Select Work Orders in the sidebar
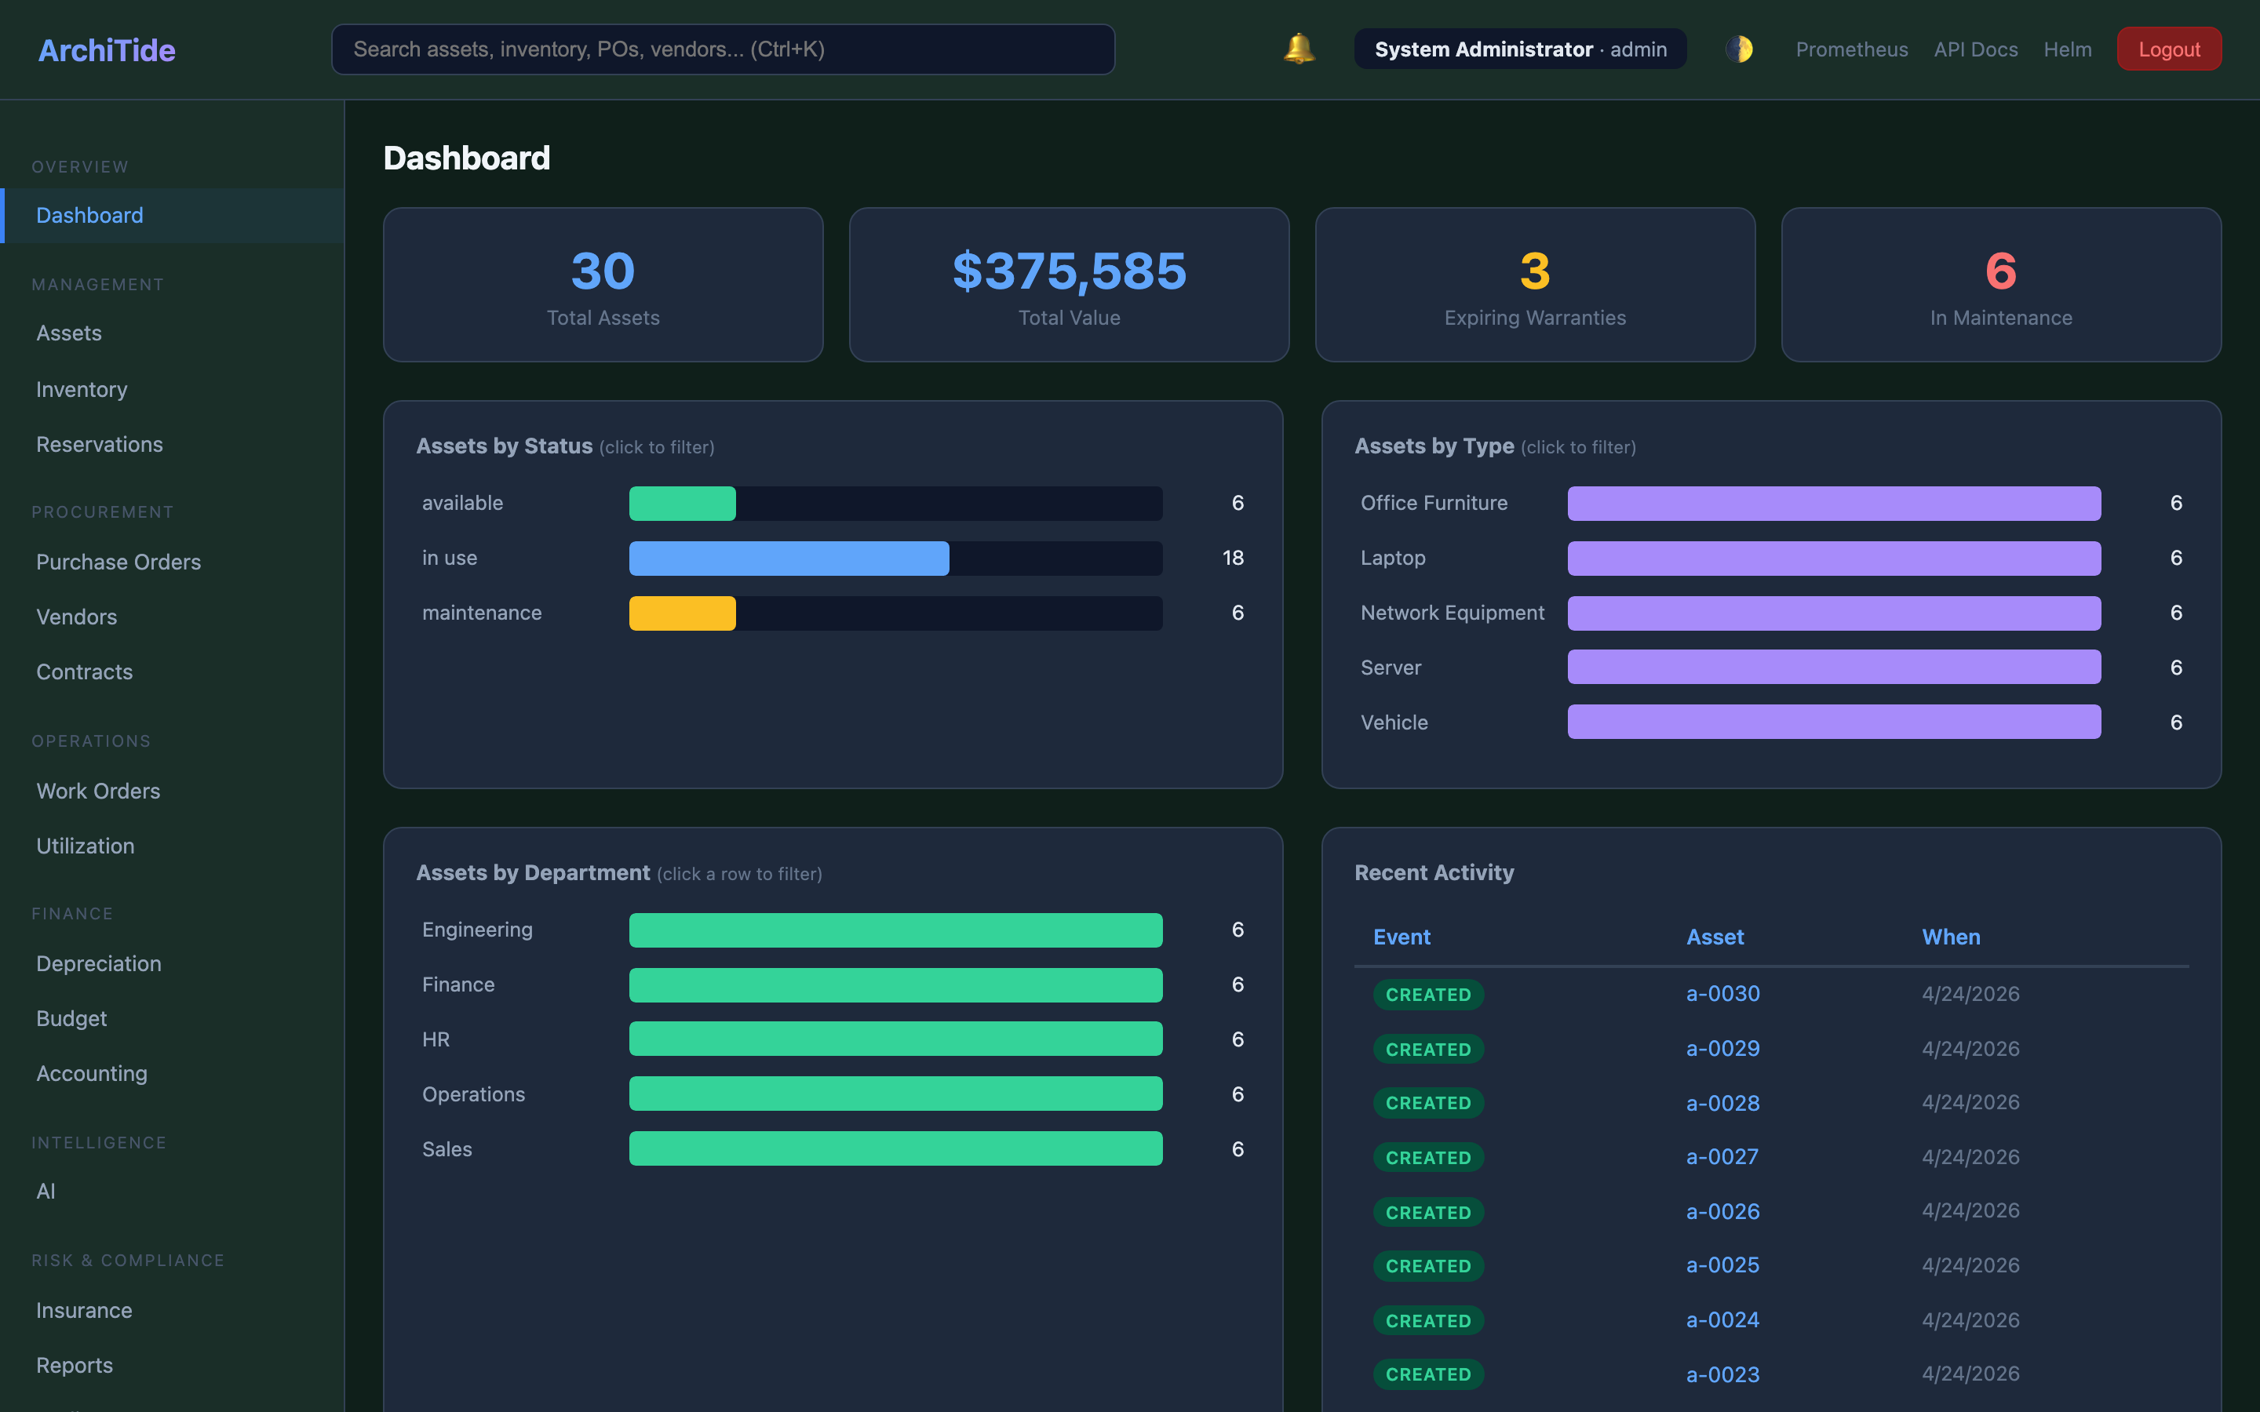Viewport: 2260px width, 1412px height. (x=97, y=790)
